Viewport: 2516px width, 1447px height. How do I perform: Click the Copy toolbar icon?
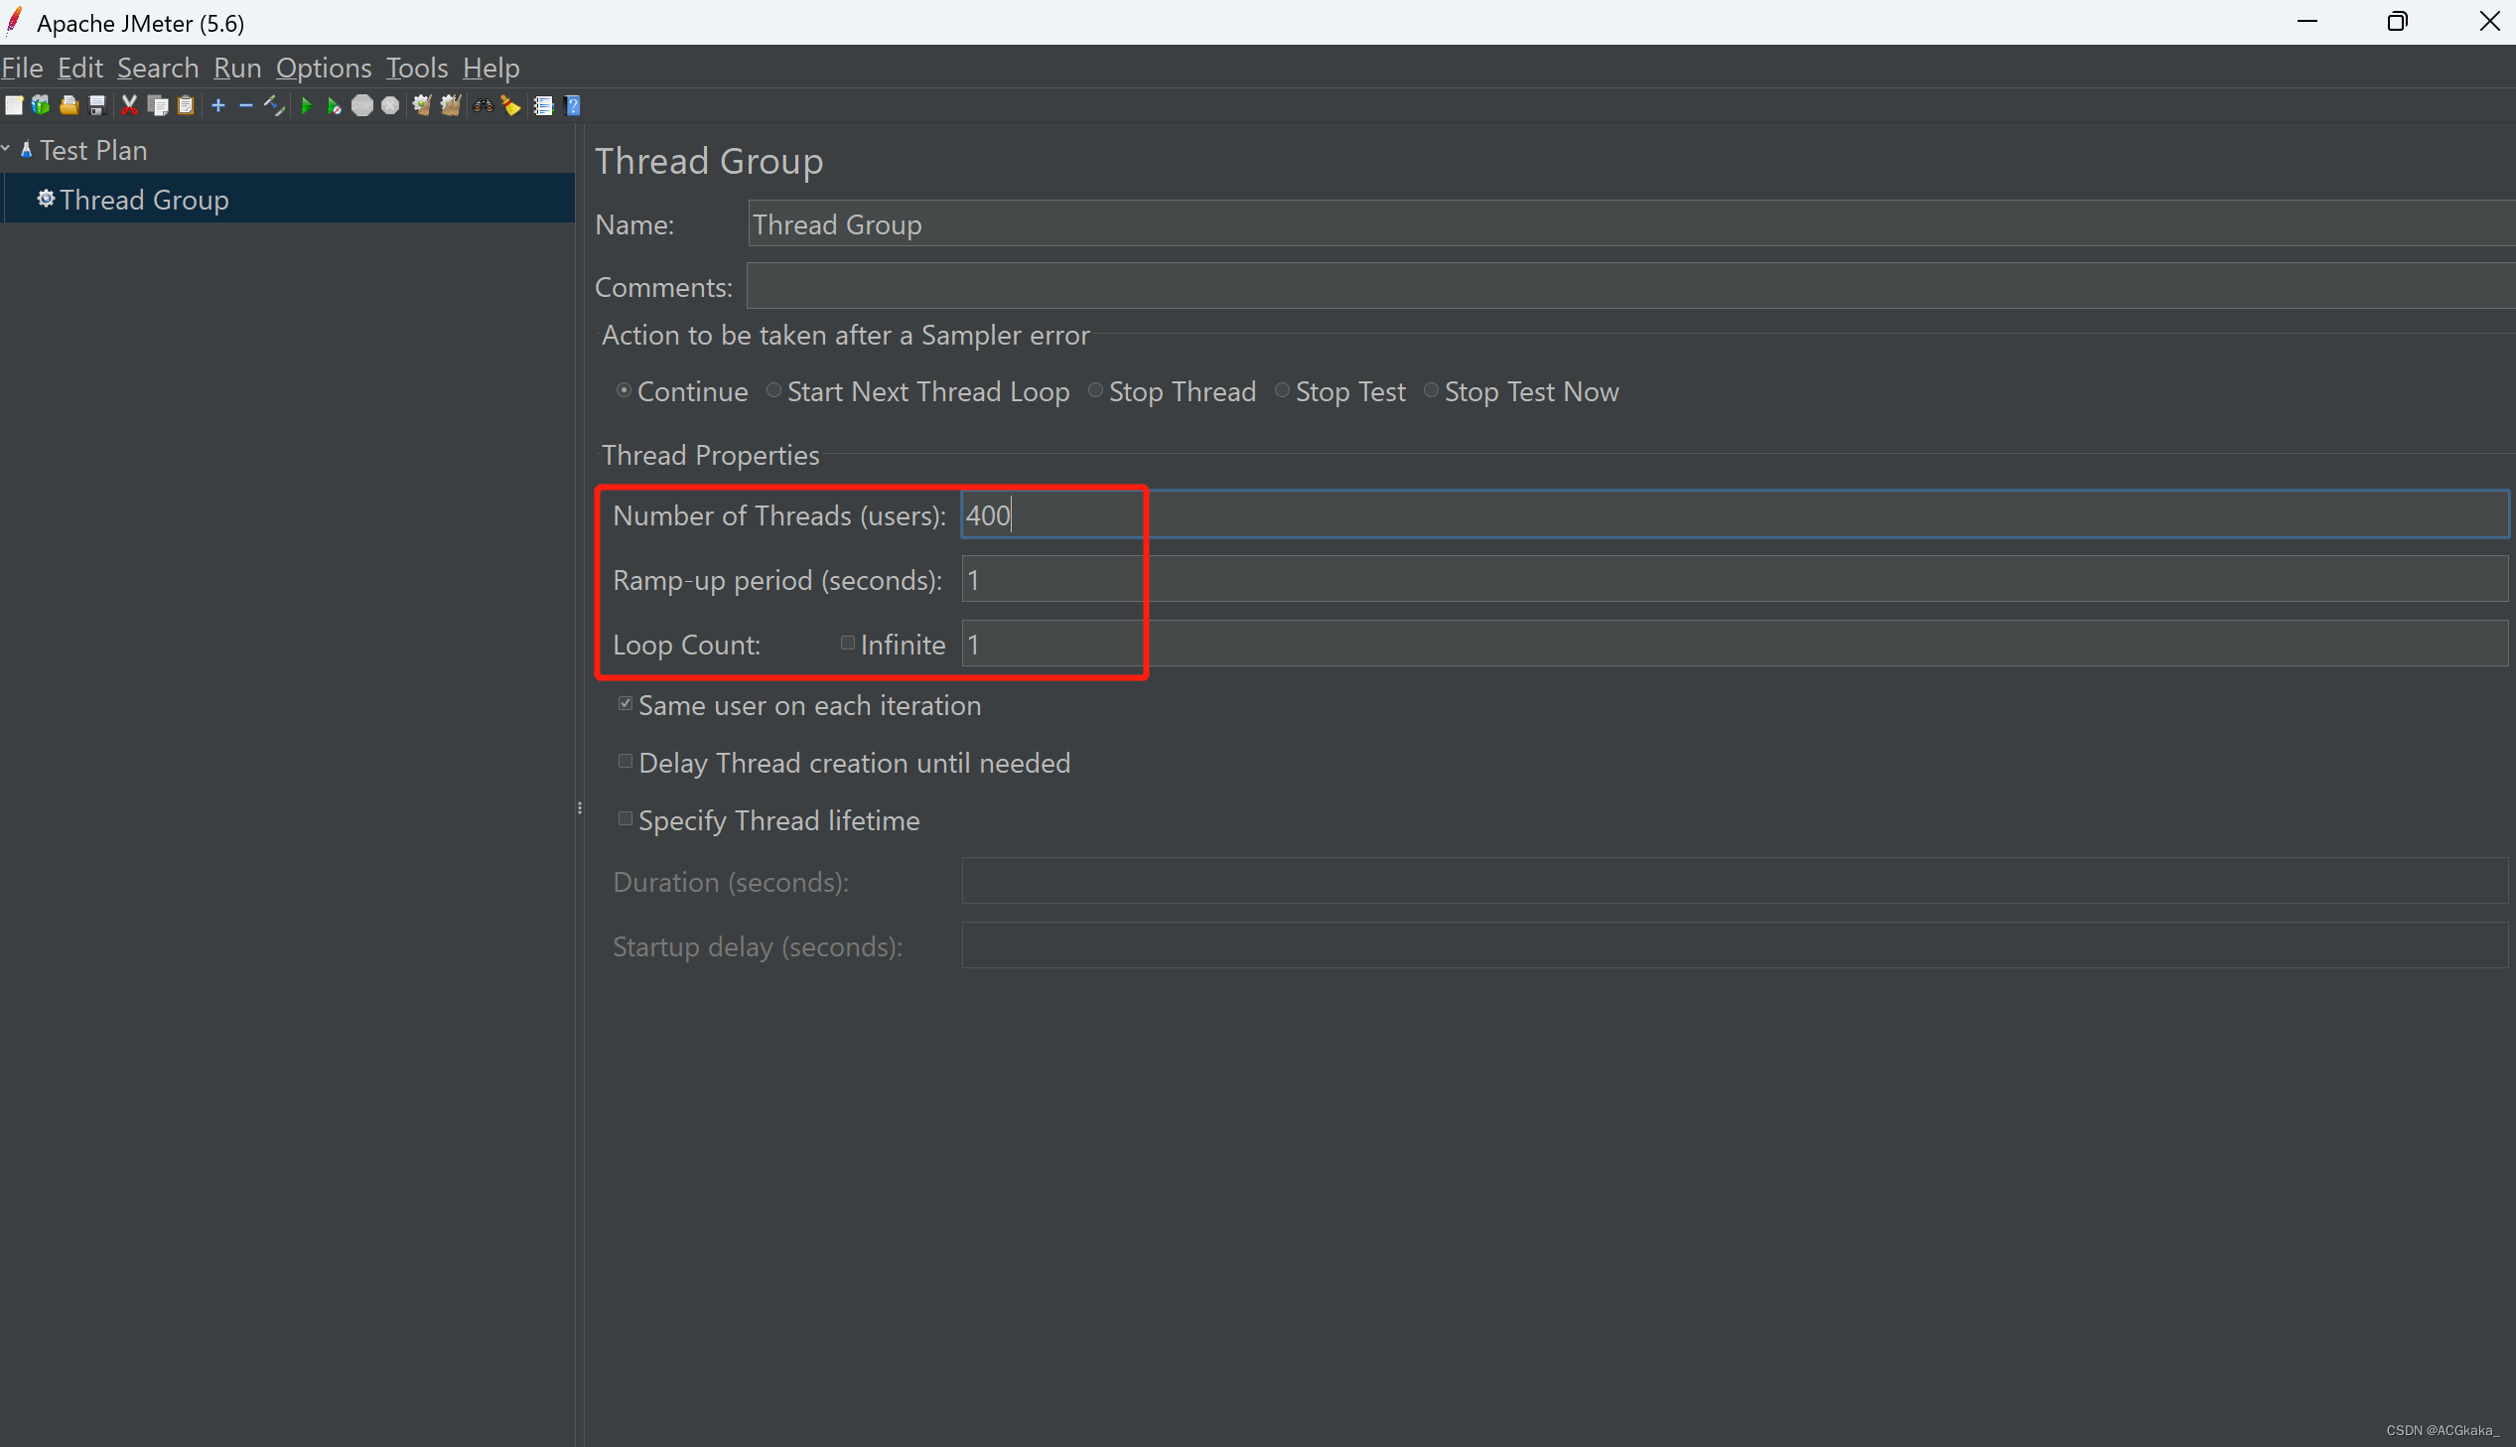point(158,105)
